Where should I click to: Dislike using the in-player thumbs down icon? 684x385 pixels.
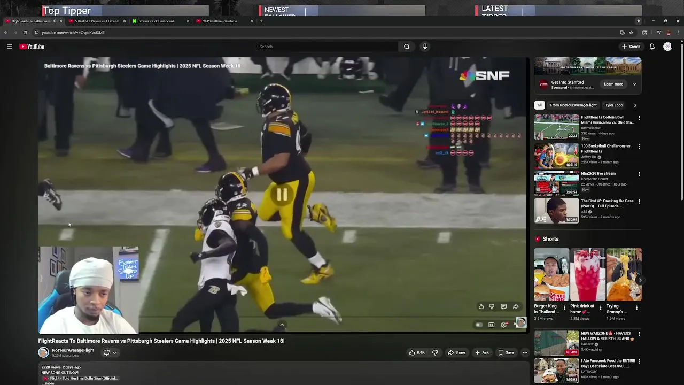click(492, 306)
